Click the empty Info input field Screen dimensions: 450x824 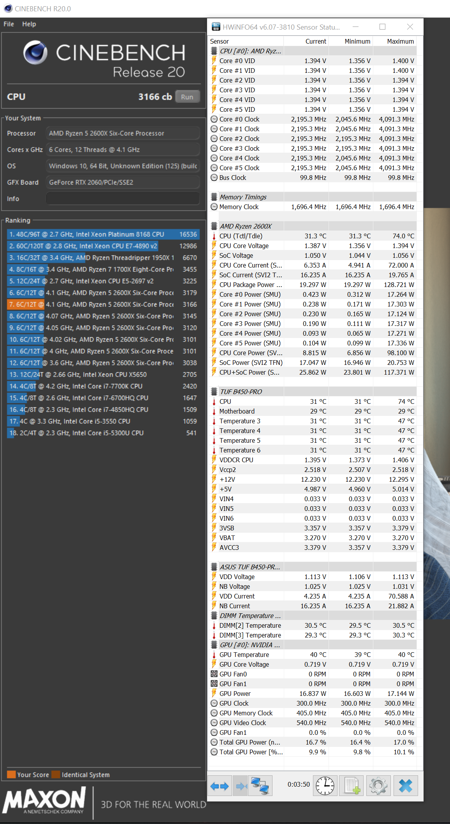[x=123, y=199]
